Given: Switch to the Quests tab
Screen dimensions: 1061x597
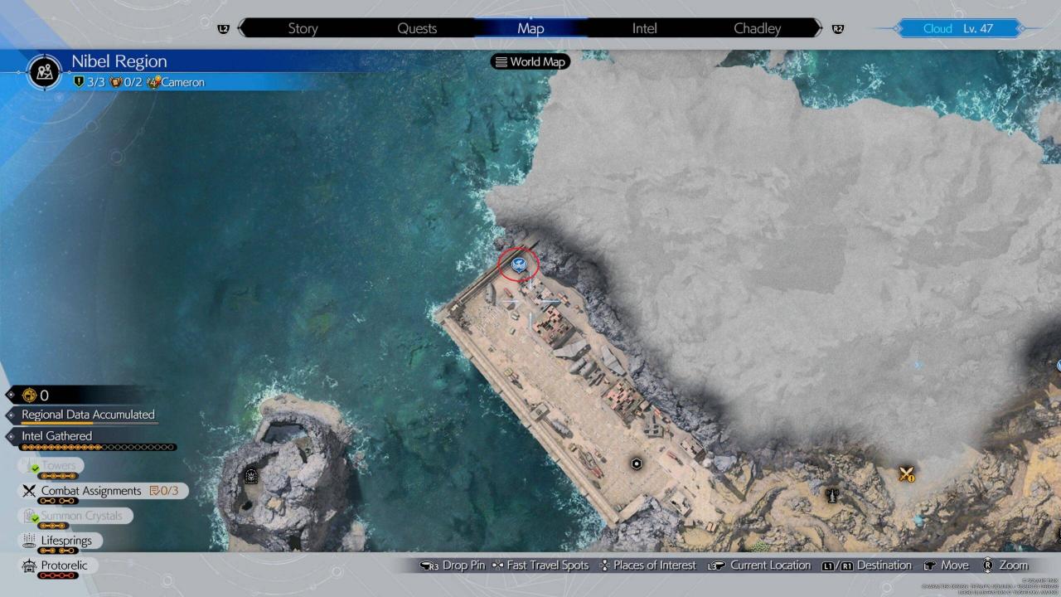Looking at the screenshot, I should tap(417, 28).
